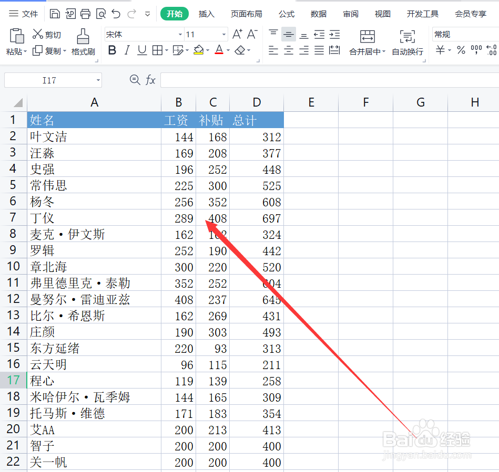Switch to the 数据 tab
The height and width of the screenshot is (472, 499).
[x=319, y=14]
